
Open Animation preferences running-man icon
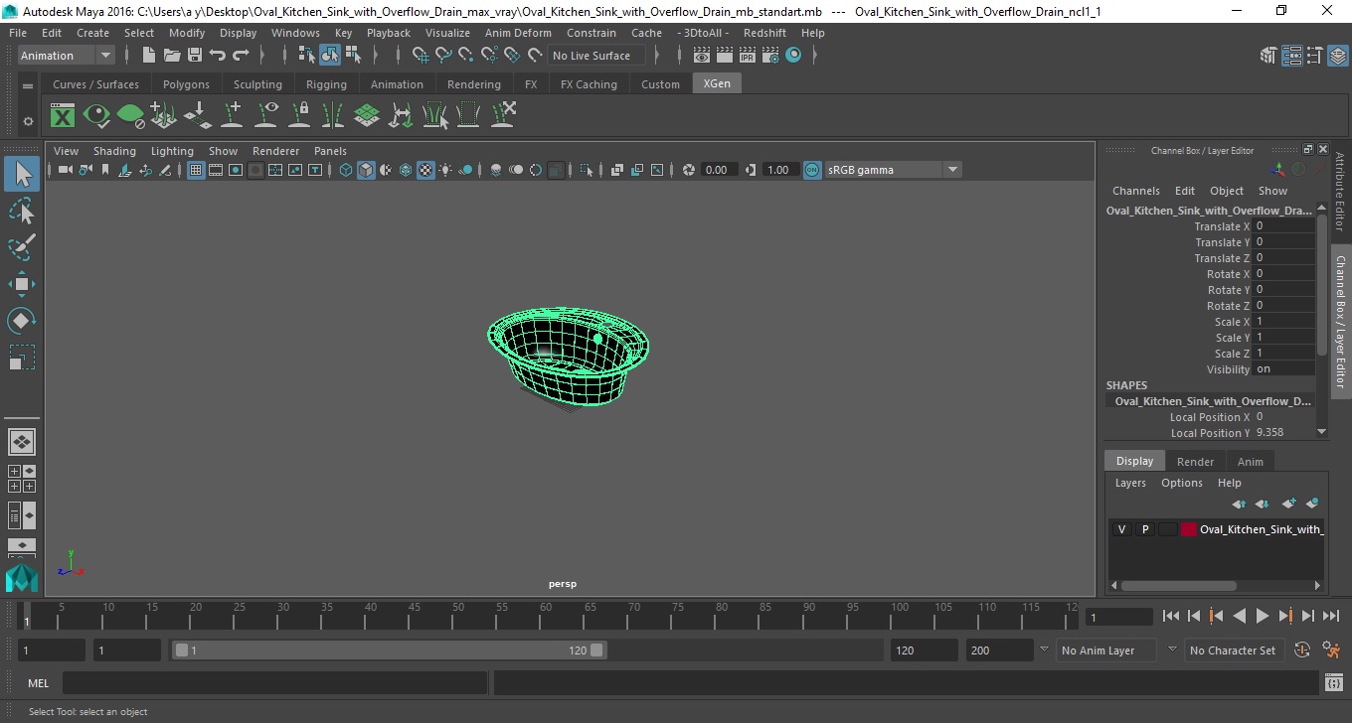[x=1331, y=651]
